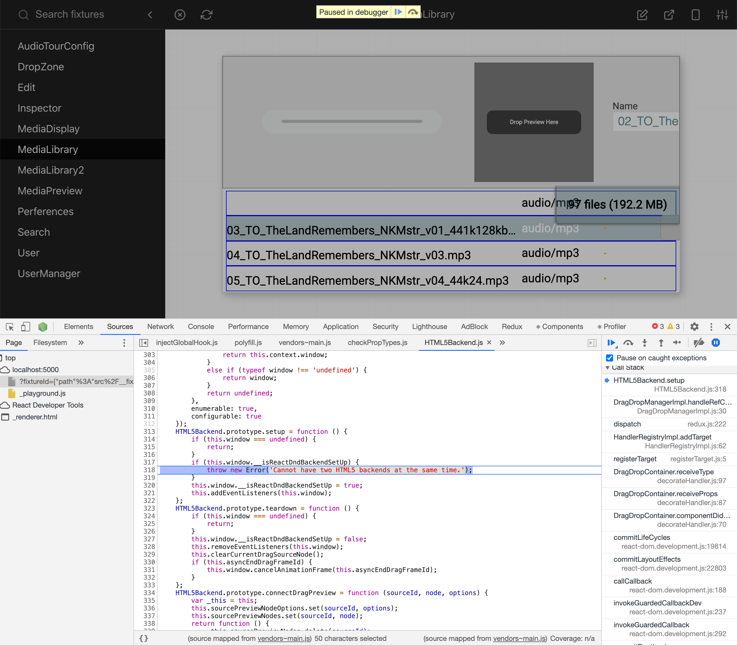The height and width of the screenshot is (645, 737).
Task: Refresh the fixtures list
Action: (206, 15)
